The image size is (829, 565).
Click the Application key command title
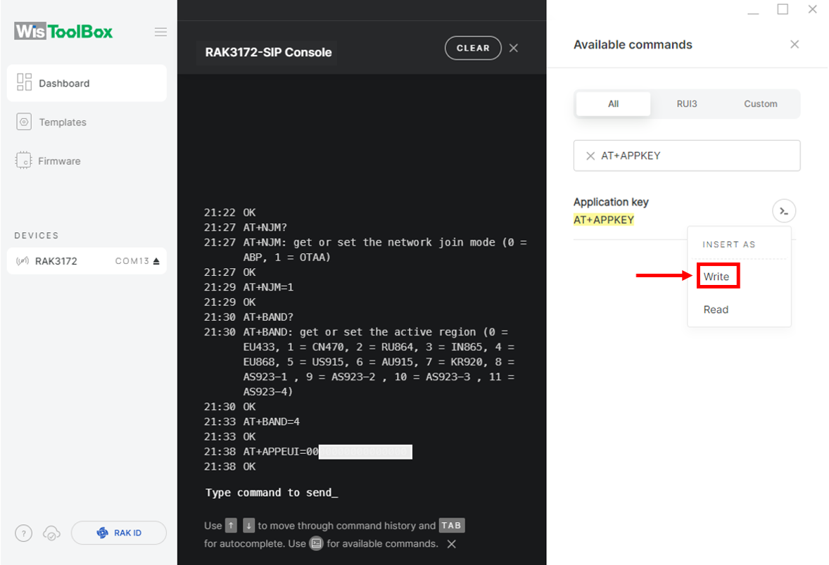[x=611, y=202]
